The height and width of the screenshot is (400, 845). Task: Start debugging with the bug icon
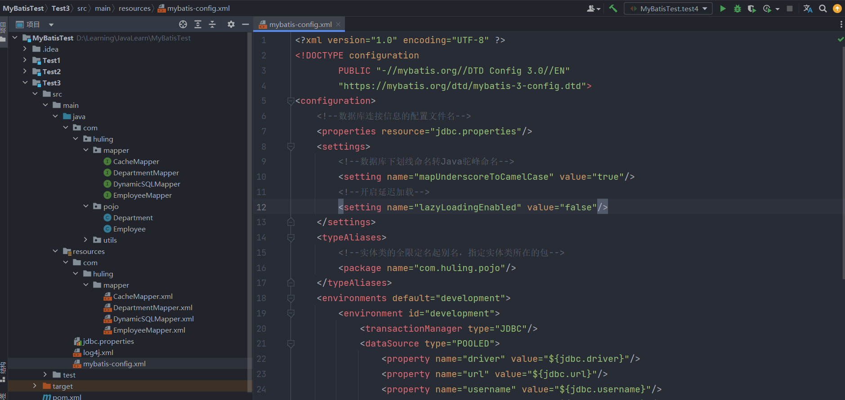[738, 9]
